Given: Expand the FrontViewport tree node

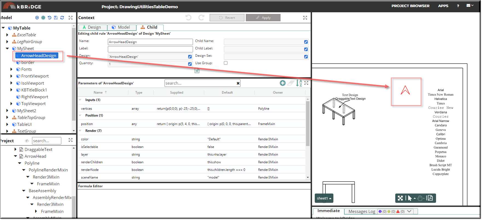Looking at the screenshot, I should [11, 76].
